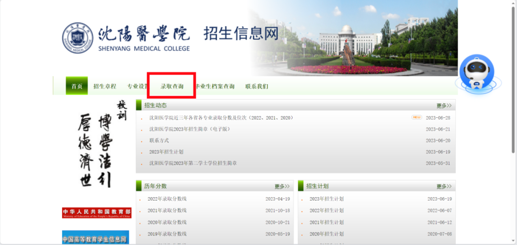The width and height of the screenshot is (517, 245).
Task: Open 沈阳医学院2023年招生简章（电子版） link
Action: pos(189,129)
